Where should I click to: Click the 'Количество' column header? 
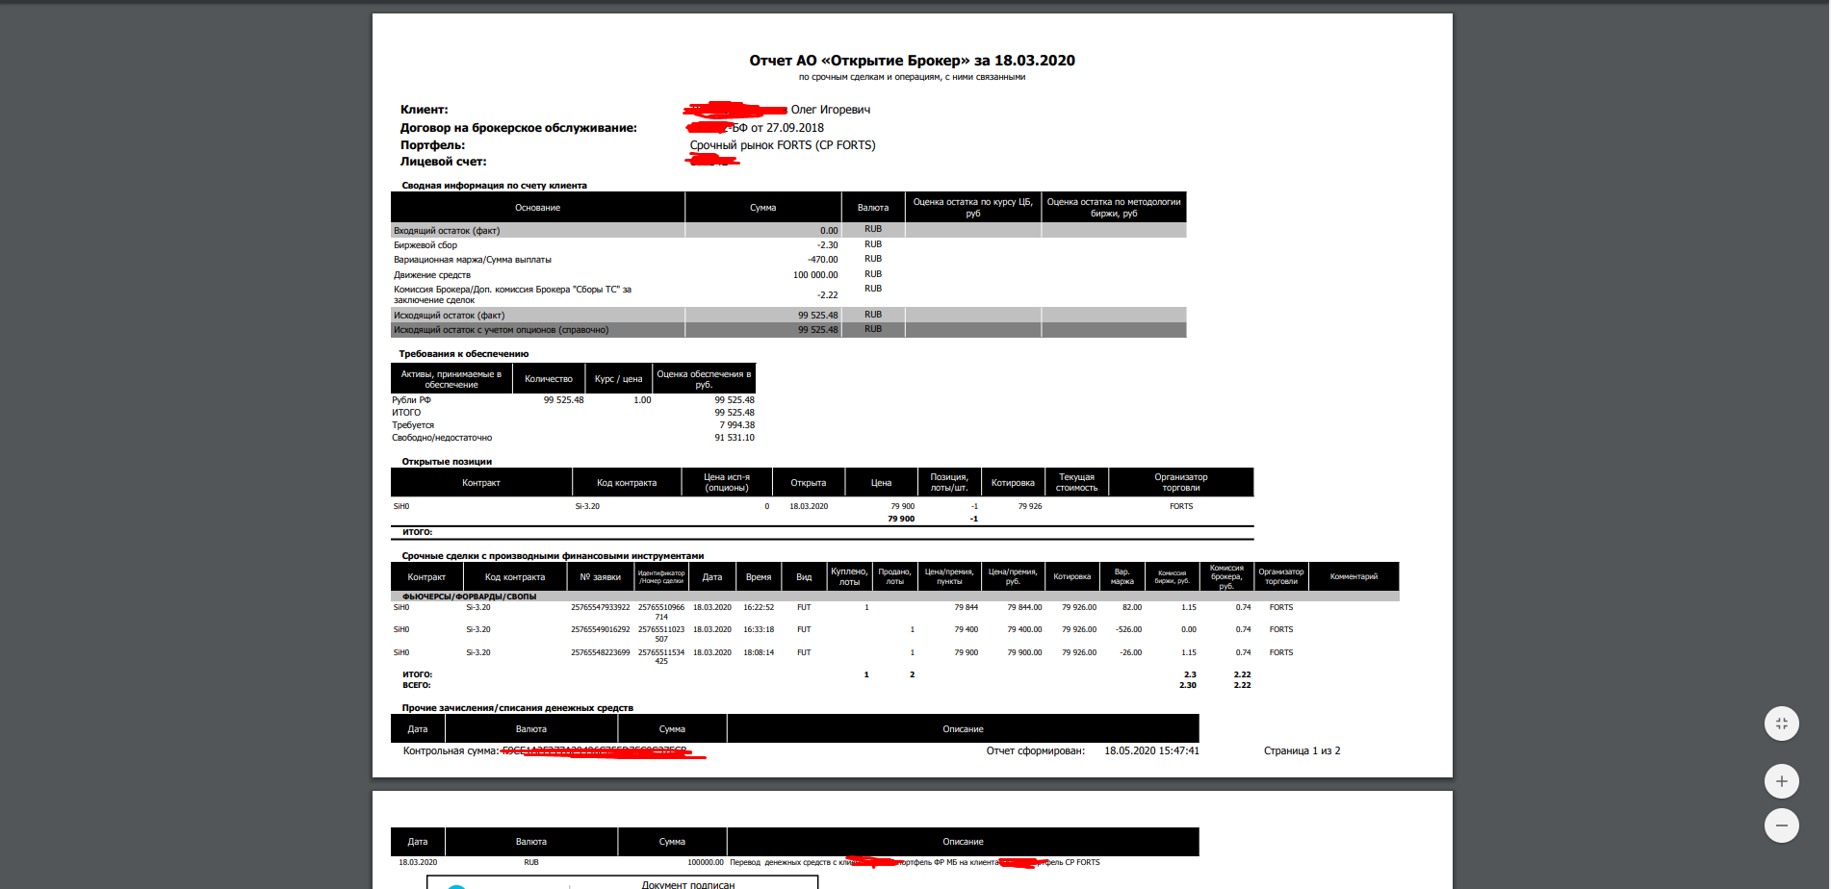point(549,379)
